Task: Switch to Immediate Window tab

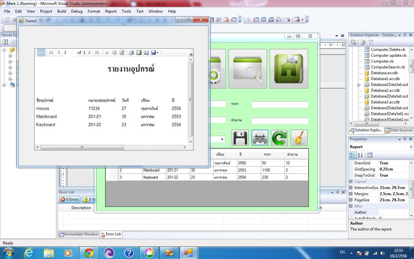Action: tap(78, 234)
